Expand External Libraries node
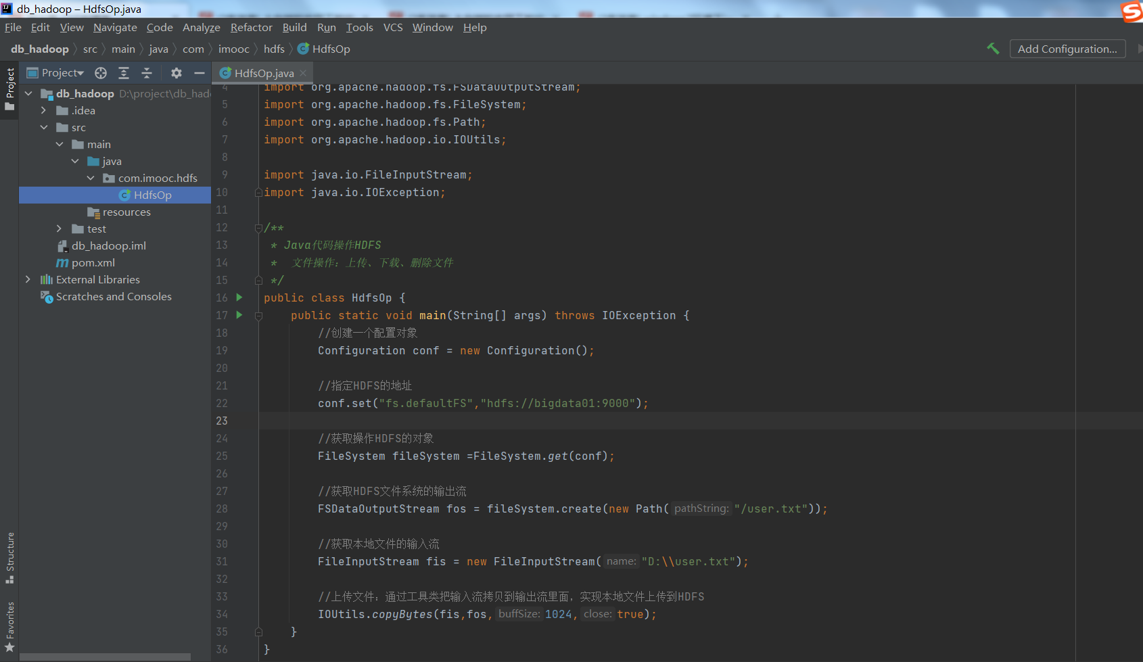 click(x=28, y=280)
